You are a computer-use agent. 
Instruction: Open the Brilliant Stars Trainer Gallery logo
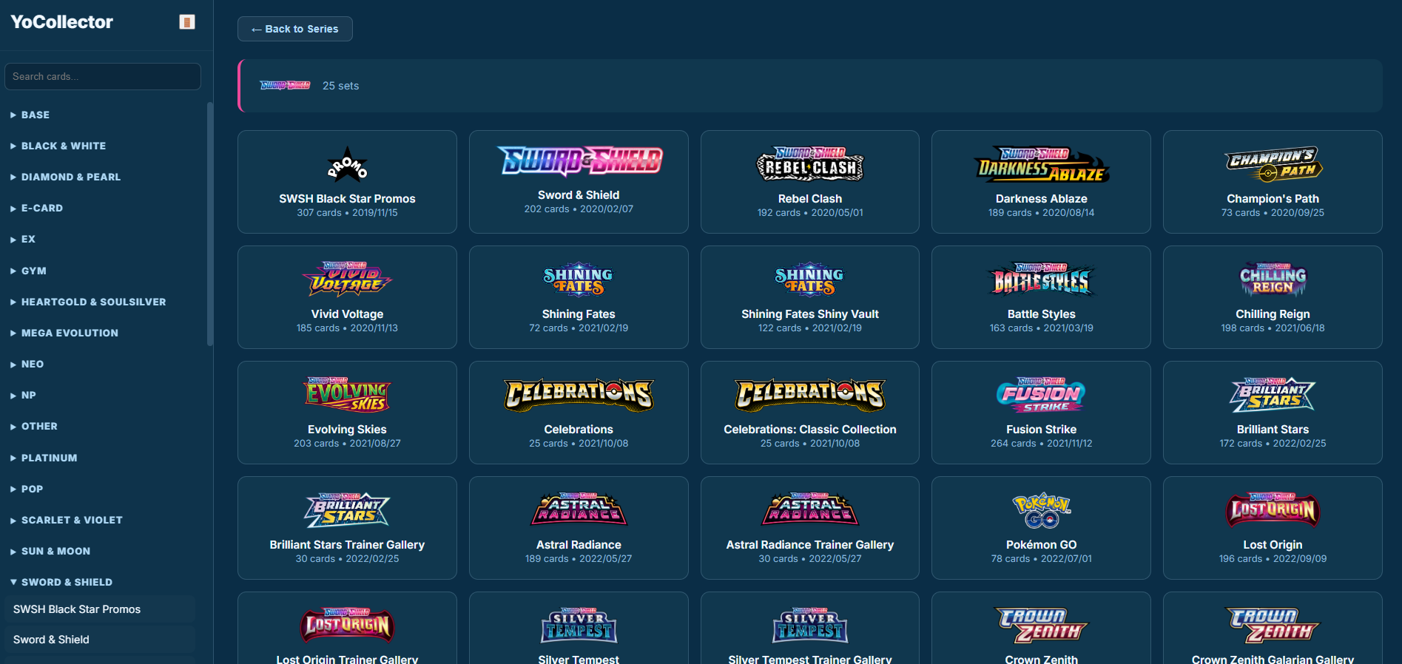347,511
